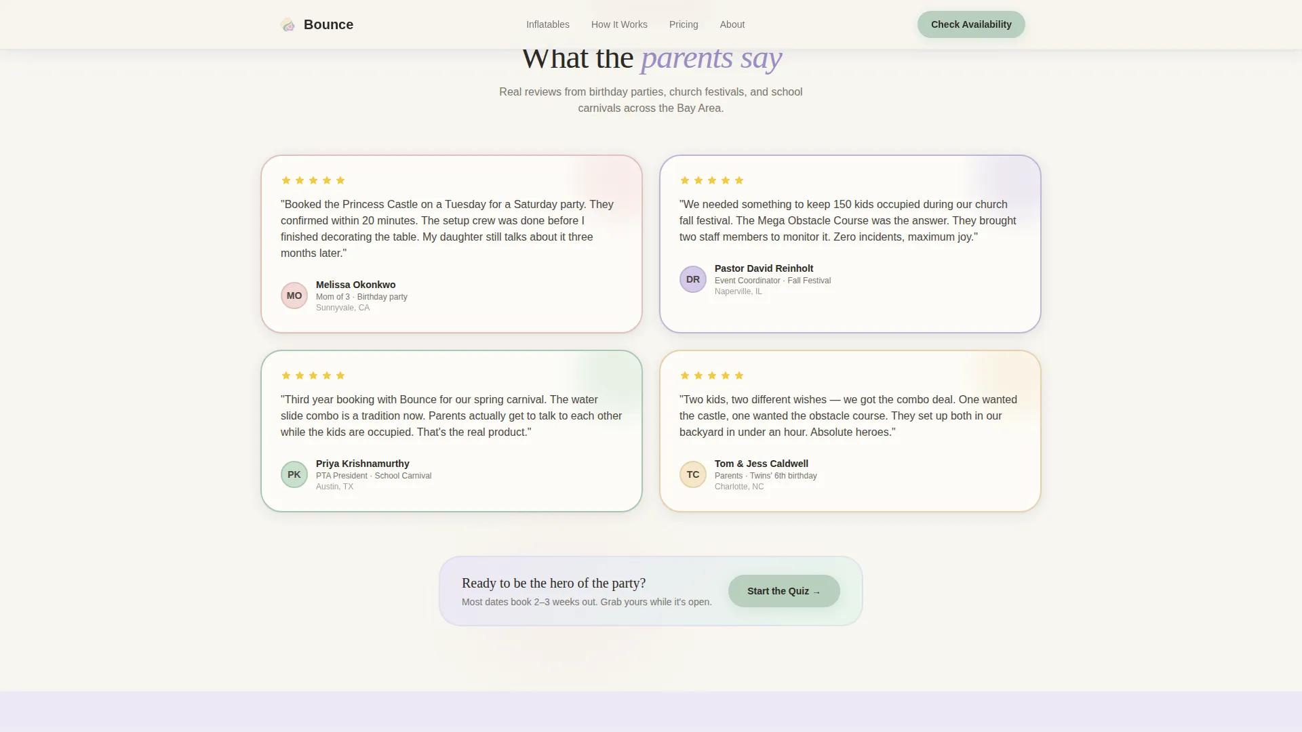
Task: Click the Bounce logo icon
Action: 288,25
